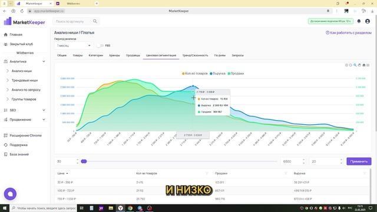Select the chart pan hand tool

(x=359, y=65)
